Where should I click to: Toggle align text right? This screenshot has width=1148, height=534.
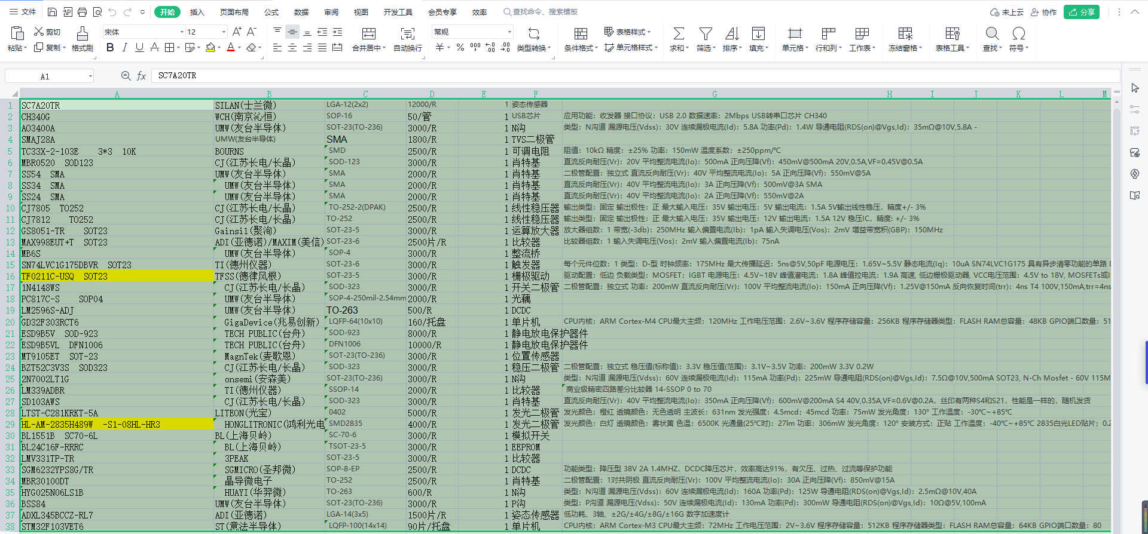point(307,47)
